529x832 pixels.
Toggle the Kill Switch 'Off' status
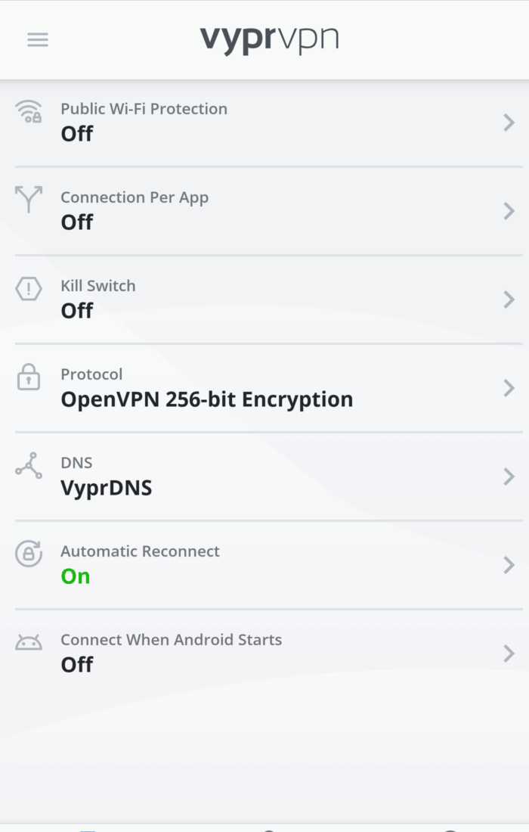tap(77, 311)
